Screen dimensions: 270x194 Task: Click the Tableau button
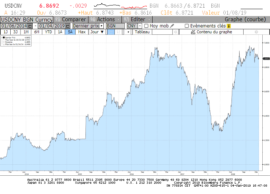tap(142, 32)
